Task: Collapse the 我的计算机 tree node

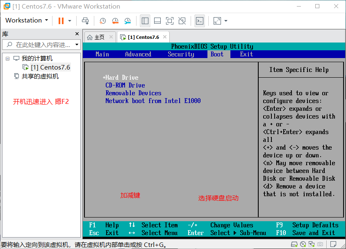Action: (8, 58)
